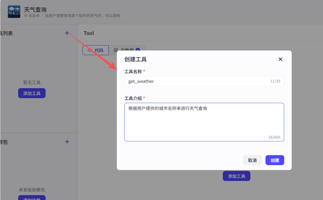323x200 pixels.
Task: Click the 创建工具 dialog title
Action: pos(135,59)
